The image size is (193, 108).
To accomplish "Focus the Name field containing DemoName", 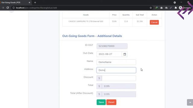I will [116, 62].
